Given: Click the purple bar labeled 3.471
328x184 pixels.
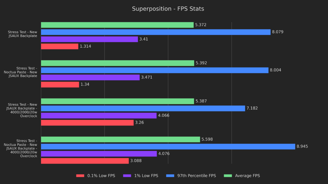Looking at the screenshot, I should 90,77.
